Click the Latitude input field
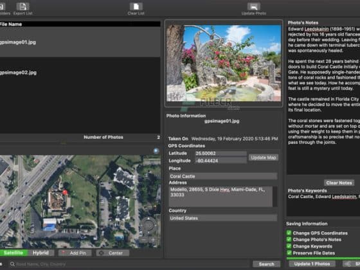This screenshot has height=270, width=360. pos(221,154)
